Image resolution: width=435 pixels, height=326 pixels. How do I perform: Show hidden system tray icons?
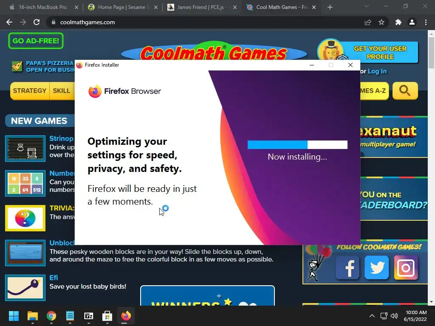point(372,316)
